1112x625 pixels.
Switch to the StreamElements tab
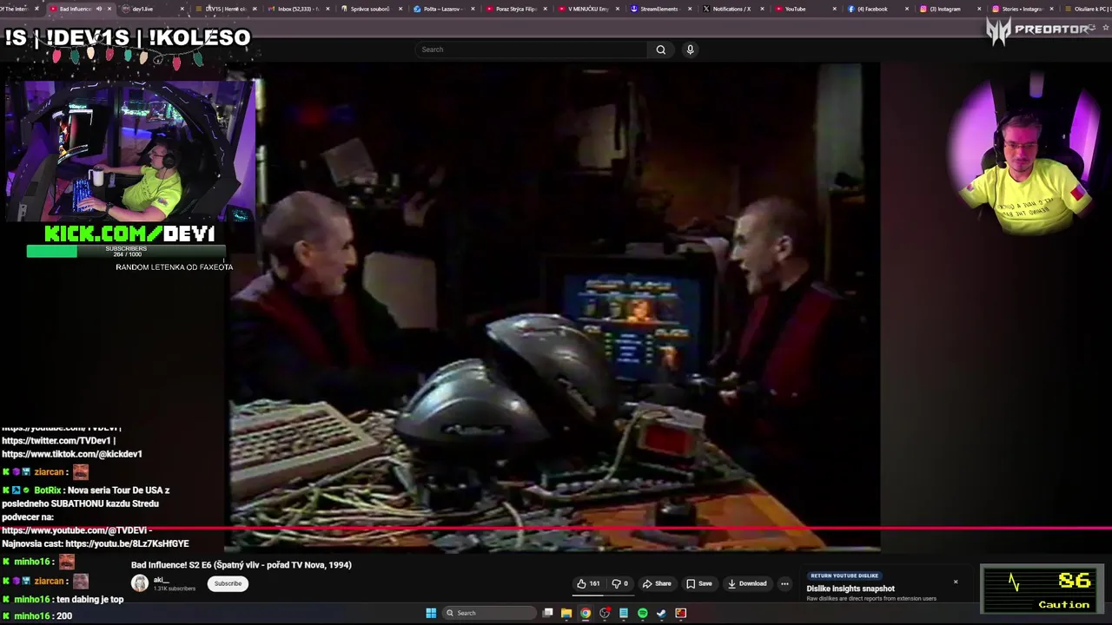659,9
